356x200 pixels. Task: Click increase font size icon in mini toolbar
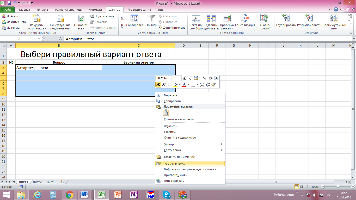click(x=185, y=78)
